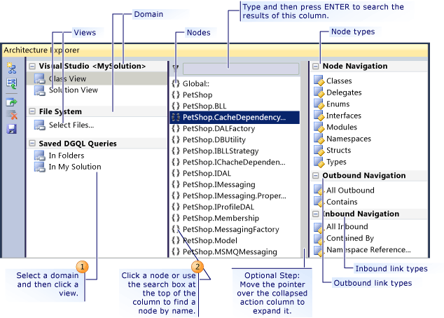Click the In My Solution icon
Screen dimensions: 444x318
click(x=40, y=167)
